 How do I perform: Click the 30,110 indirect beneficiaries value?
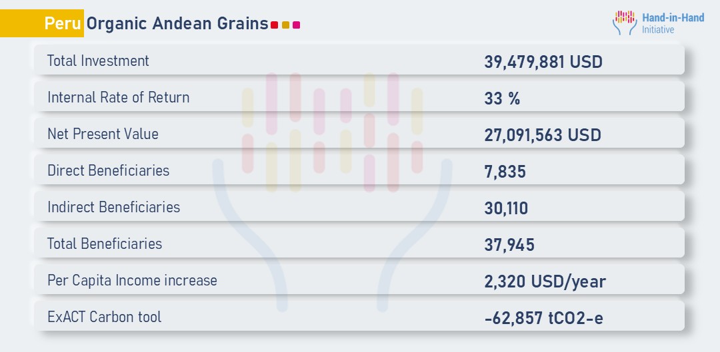pyautogui.click(x=506, y=208)
